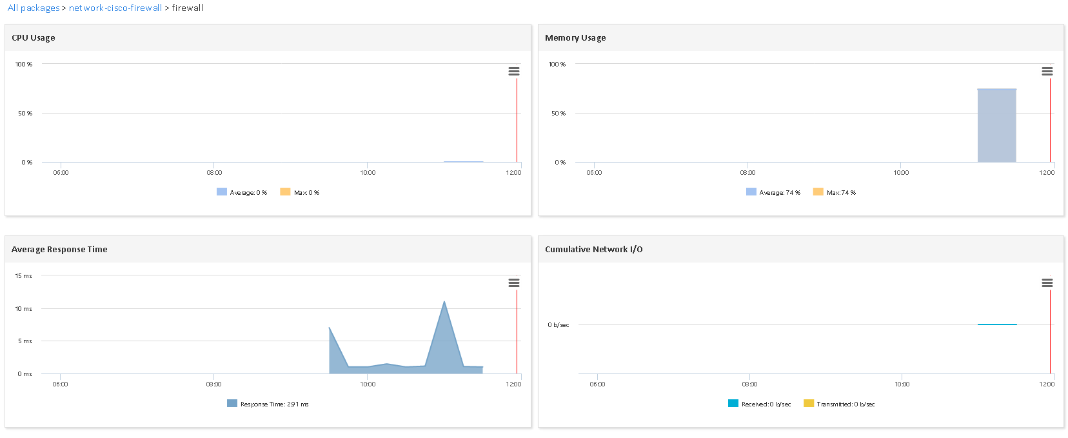1068x438 pixels.
Task: Click the CPU Usage panel title
Action: click(x=34, y=38)
